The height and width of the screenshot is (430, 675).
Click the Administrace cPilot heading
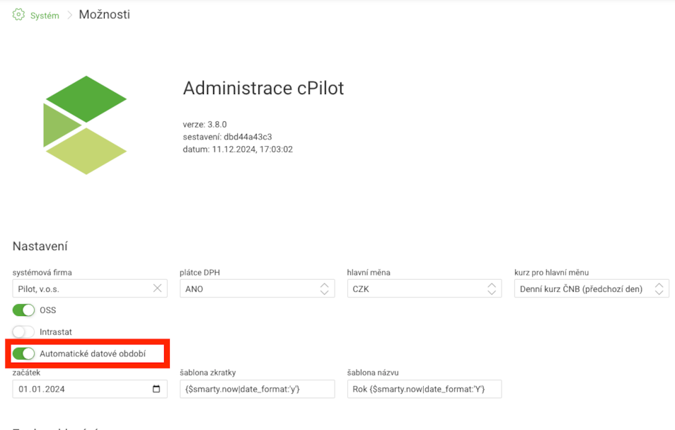[x=263, y=89]
